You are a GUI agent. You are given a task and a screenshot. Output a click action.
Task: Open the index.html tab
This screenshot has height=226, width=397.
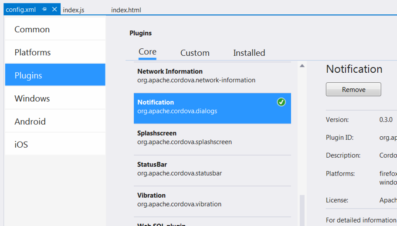pyautogui.click(x=126, y=10)
